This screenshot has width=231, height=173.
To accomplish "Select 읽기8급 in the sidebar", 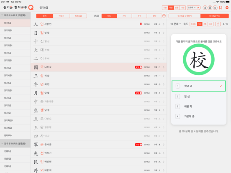I will point(15,23).
